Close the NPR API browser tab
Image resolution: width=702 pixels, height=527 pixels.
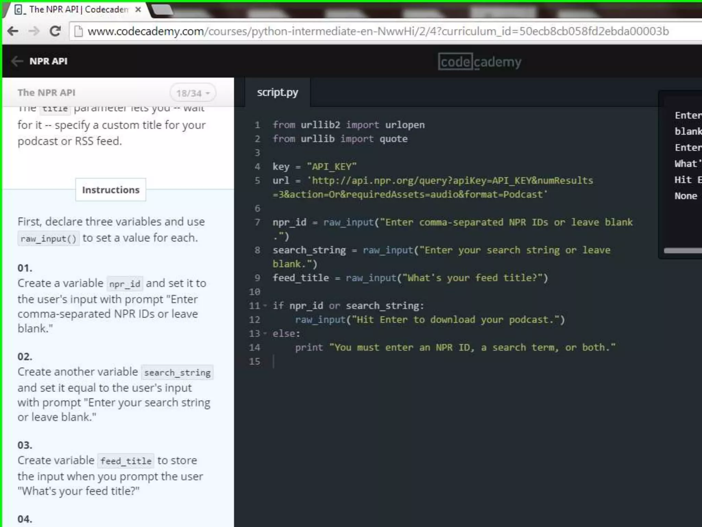tap(138, 10)
